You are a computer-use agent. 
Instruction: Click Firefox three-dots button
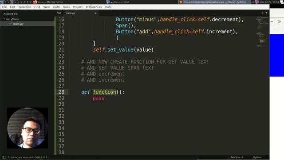[272, 22]
